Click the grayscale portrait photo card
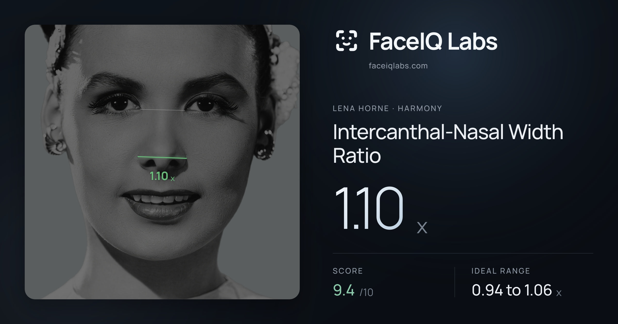 point(162,162)
